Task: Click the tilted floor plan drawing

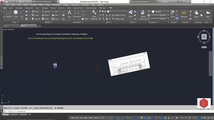Action: [x=129, y=64]
